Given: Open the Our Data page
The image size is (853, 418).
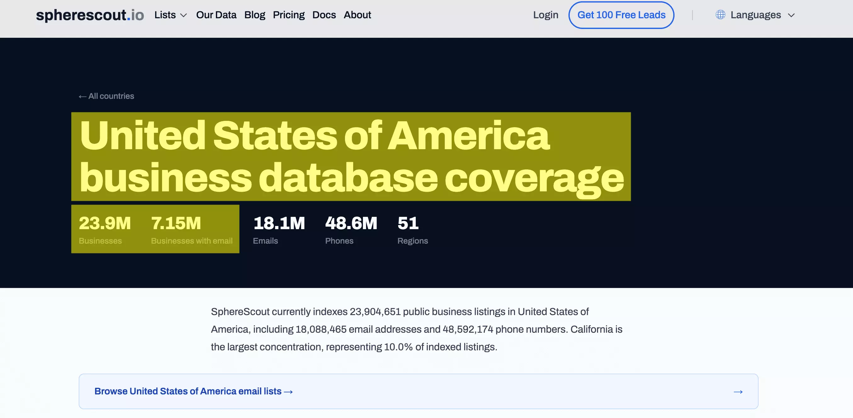Looking at the screenshot, I should pos(216,15).
